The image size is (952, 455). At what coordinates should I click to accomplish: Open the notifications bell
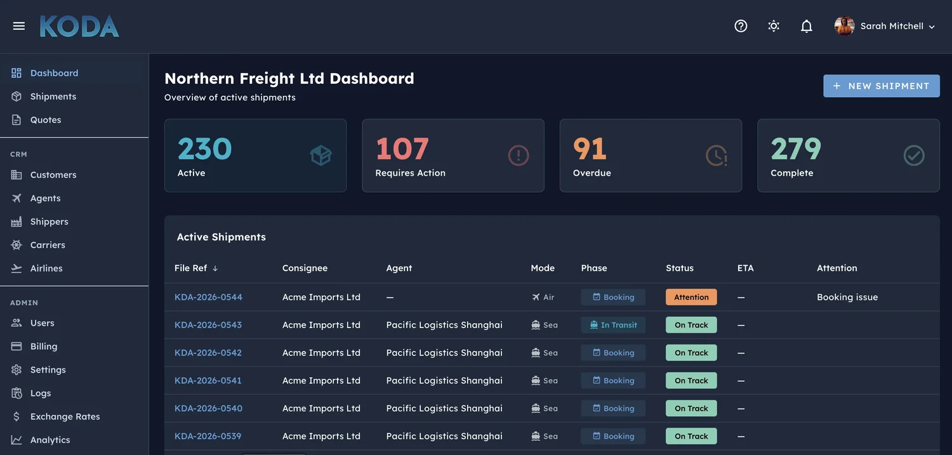[x=807, y=26]
